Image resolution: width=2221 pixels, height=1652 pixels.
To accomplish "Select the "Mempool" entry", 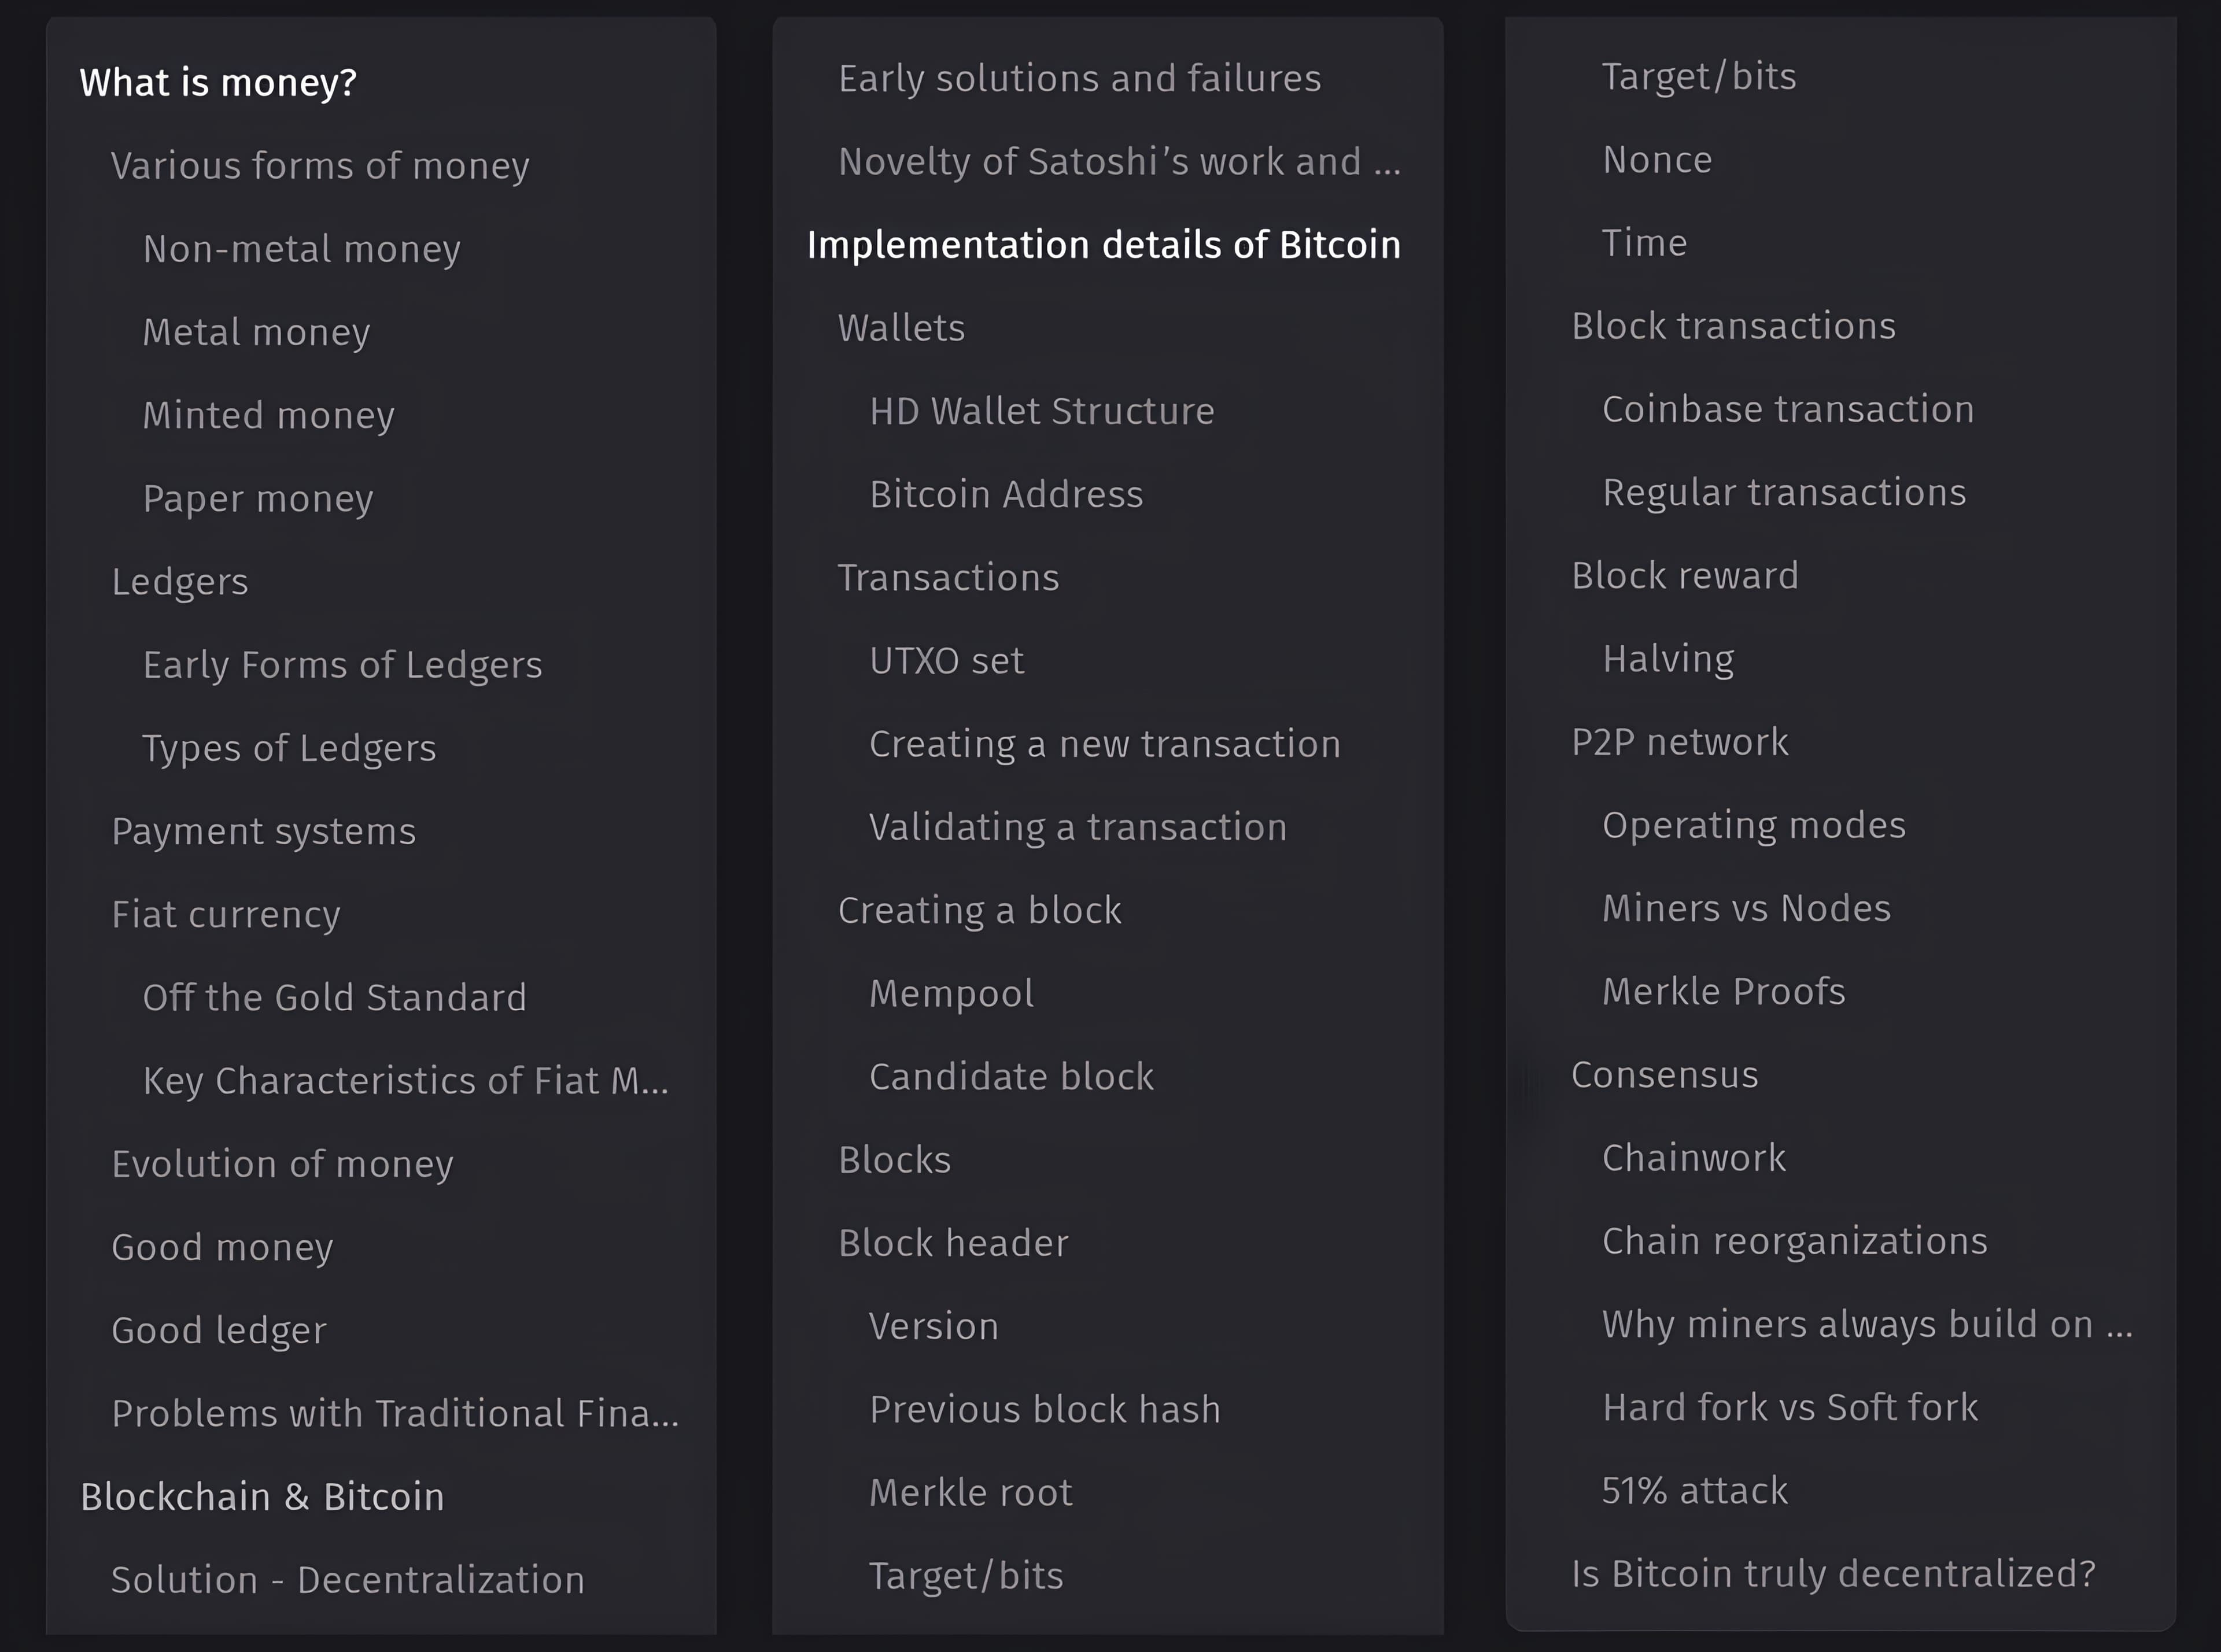I will coord(951,993).
